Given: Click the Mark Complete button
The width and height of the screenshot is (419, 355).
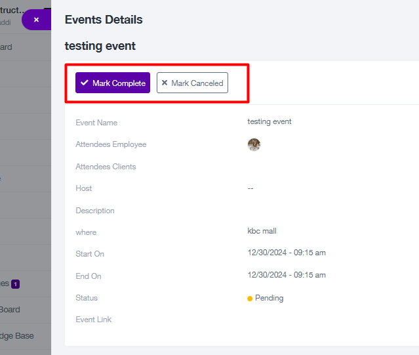Looking at the screenshot, I should pyautogui.click(x=113, y=83).
